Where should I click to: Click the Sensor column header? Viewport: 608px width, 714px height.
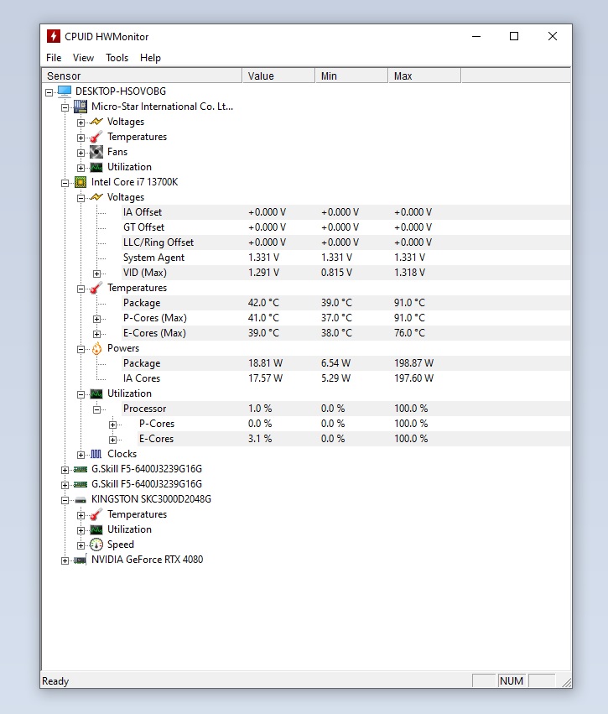[142, 76]
